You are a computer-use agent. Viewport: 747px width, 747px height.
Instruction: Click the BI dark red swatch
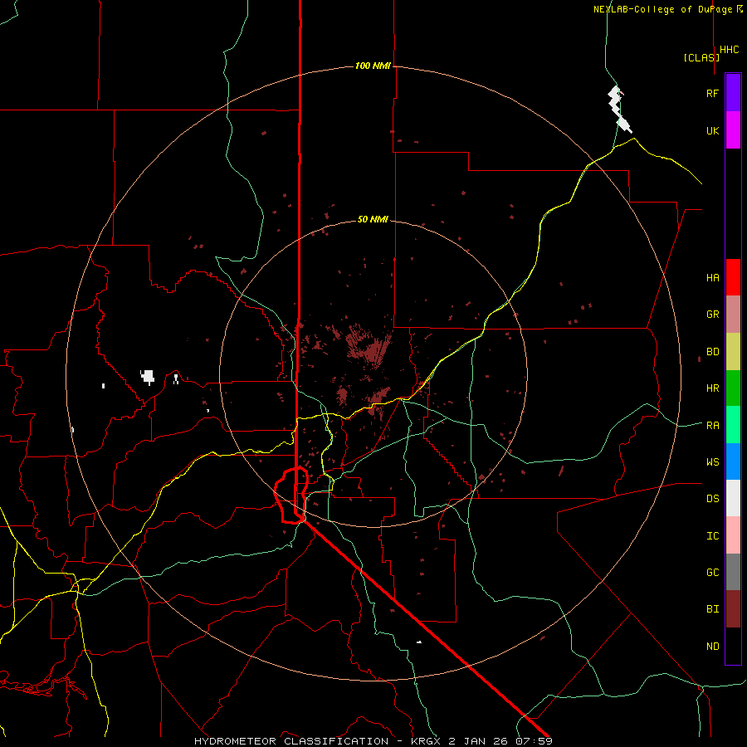click(733, 609)
